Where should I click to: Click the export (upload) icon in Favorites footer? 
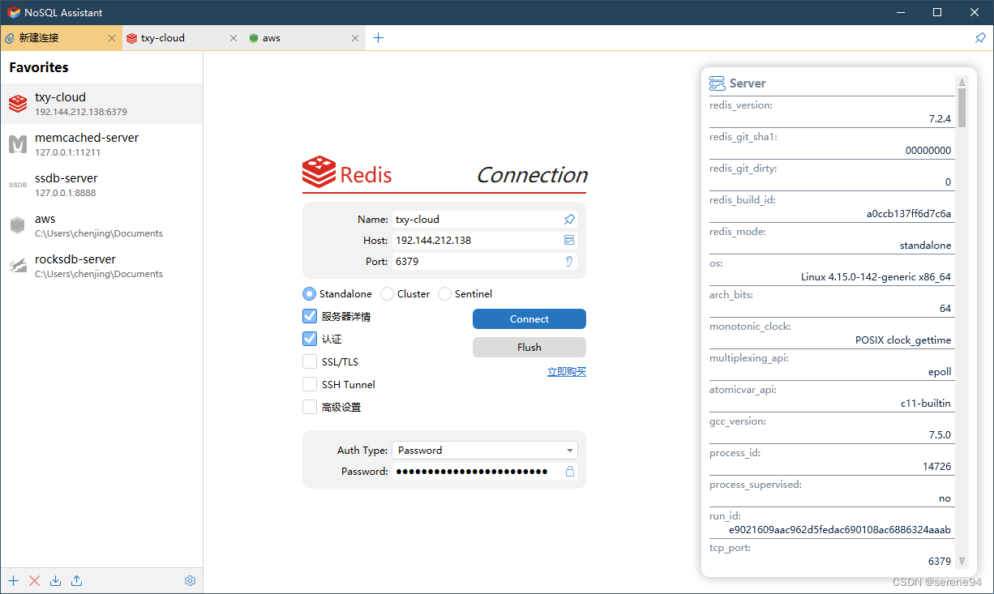point(76,580)
